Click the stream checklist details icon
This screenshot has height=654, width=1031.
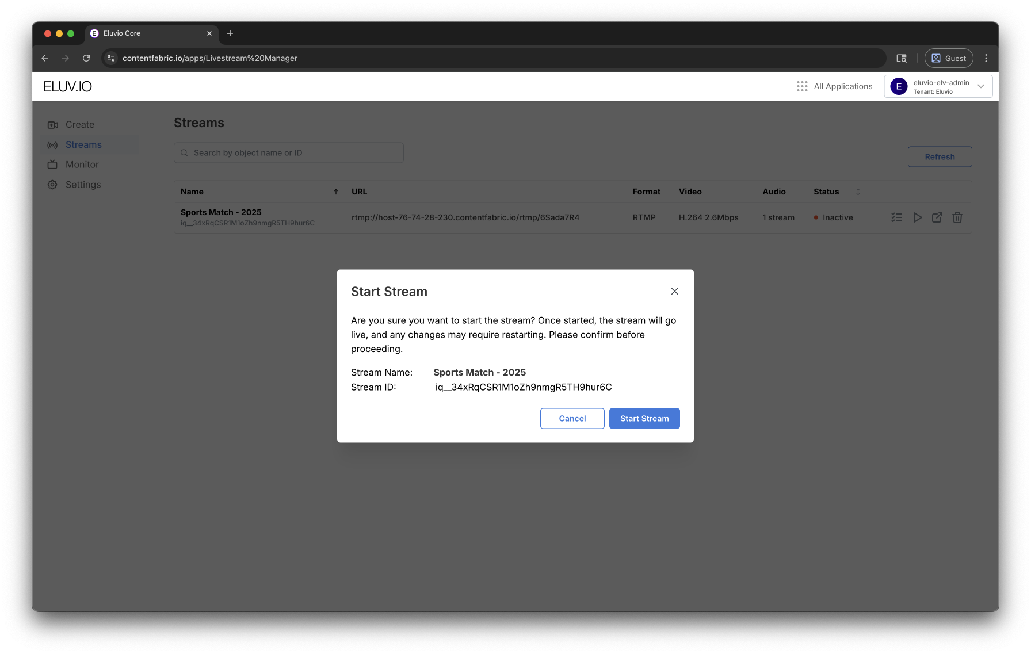pyautogui.click(x=896, y=217)
